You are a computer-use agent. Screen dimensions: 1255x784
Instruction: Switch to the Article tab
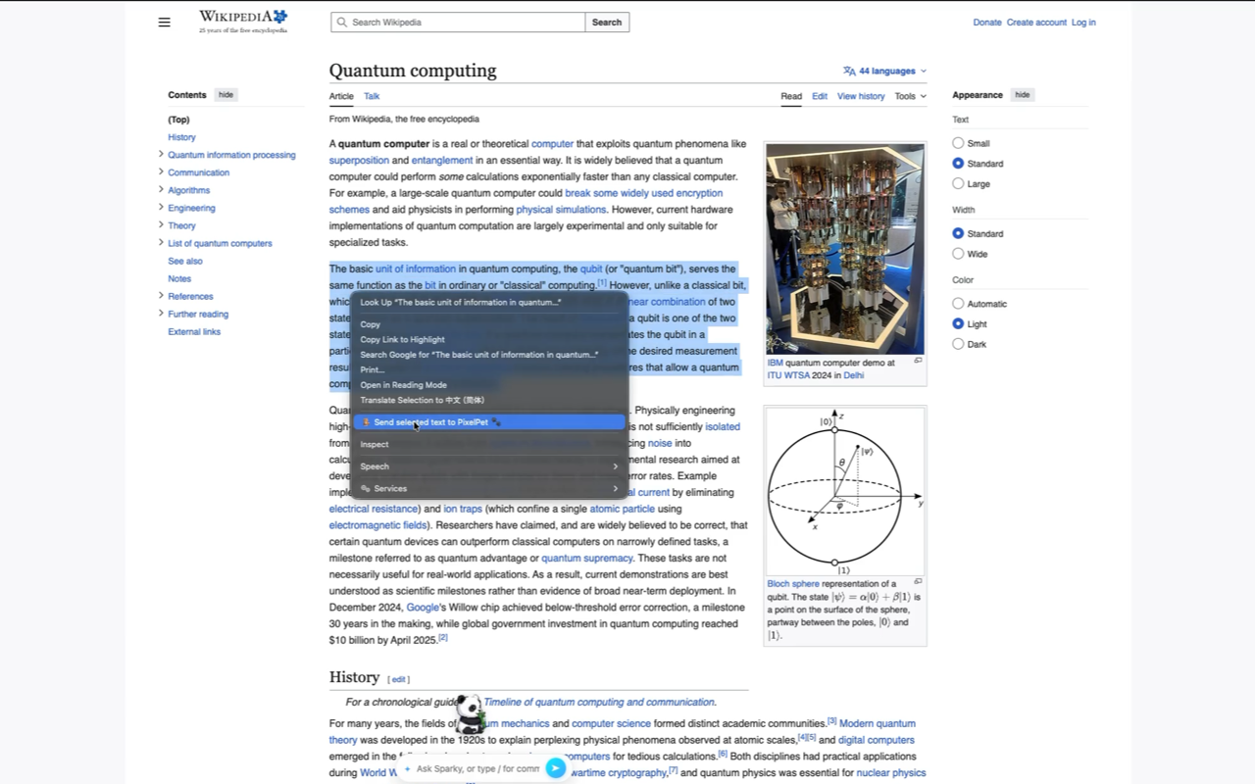tap(341, 96)
